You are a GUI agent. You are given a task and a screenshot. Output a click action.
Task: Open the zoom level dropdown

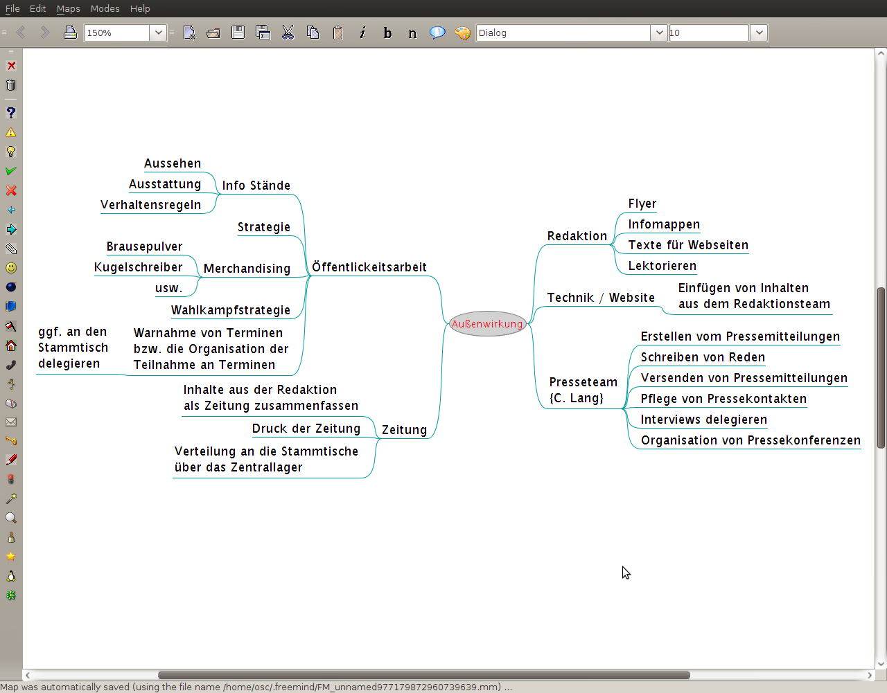click(158, 33)
